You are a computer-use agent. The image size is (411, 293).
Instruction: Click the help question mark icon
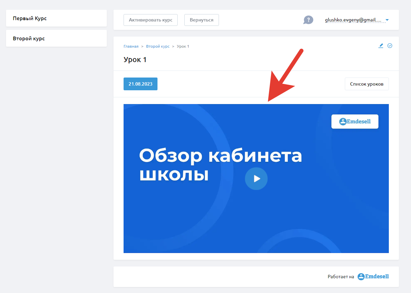pyautogui.click(x=308, y=20)
